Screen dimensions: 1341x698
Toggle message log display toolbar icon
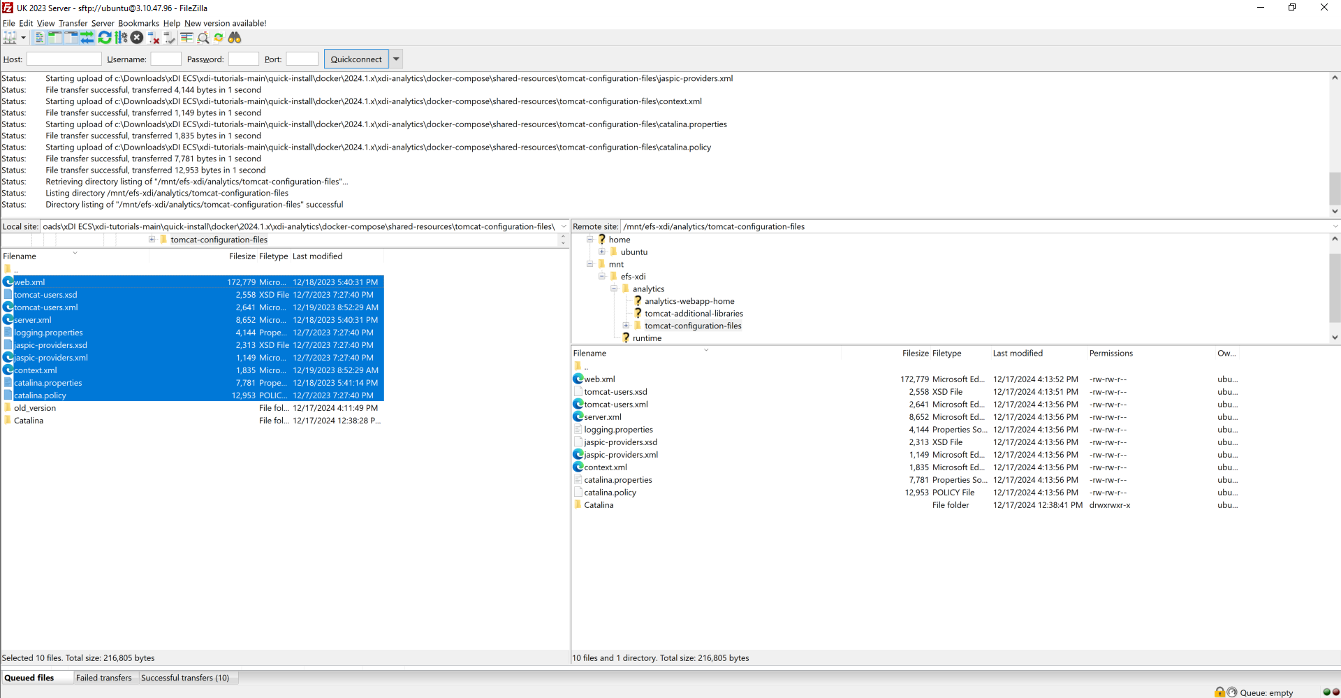click(39, 38)
